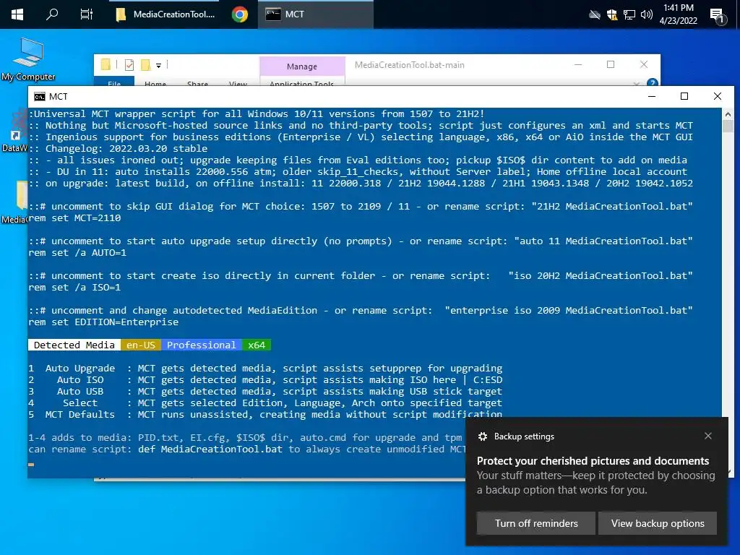Click the Explorer window folder icon
The width and height of the screenshot is (740, 555).
tap(106, 64)
